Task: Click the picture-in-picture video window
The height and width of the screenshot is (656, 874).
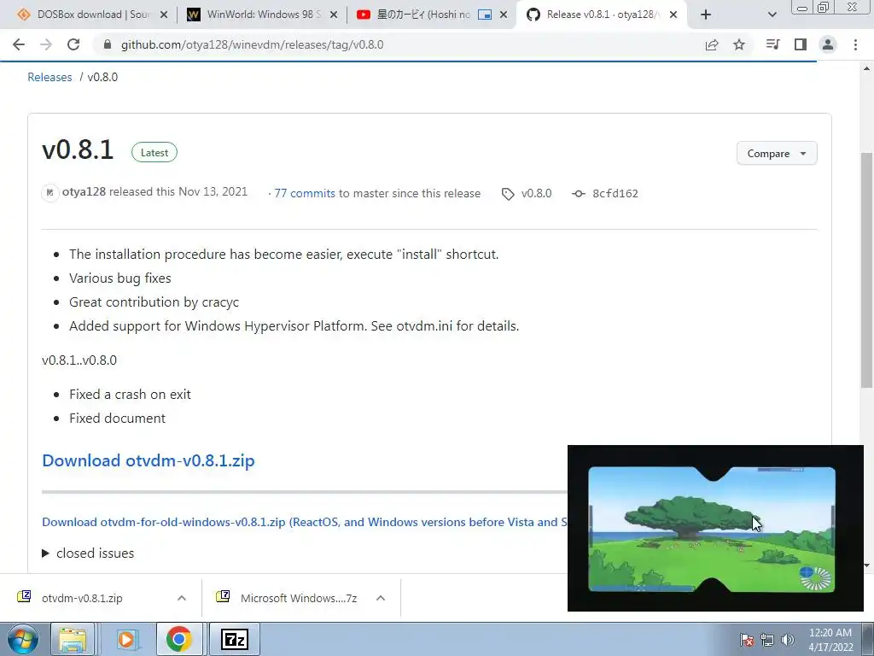Action: [715, 528]
